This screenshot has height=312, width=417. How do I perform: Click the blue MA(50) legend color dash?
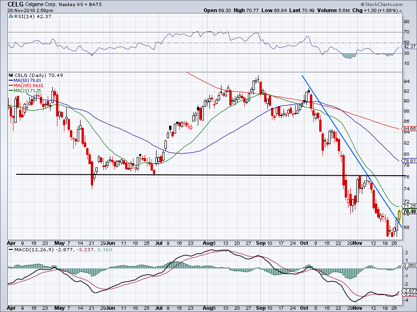coord(11,80)
